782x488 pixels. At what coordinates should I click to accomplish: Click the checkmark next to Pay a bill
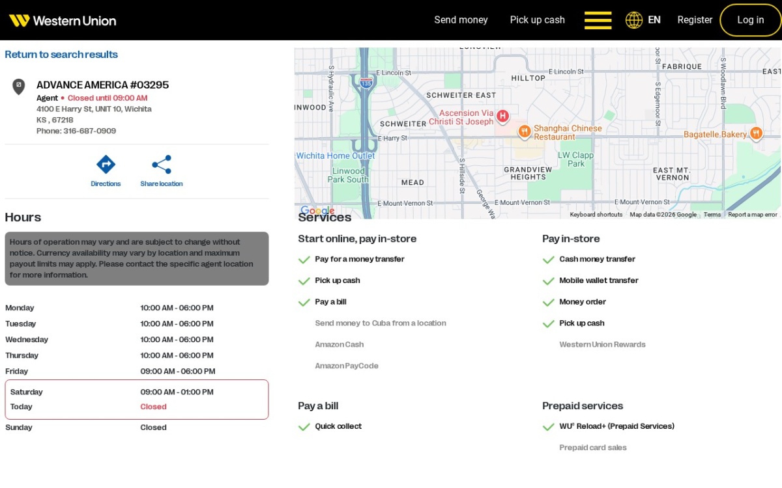click(304, 302)
